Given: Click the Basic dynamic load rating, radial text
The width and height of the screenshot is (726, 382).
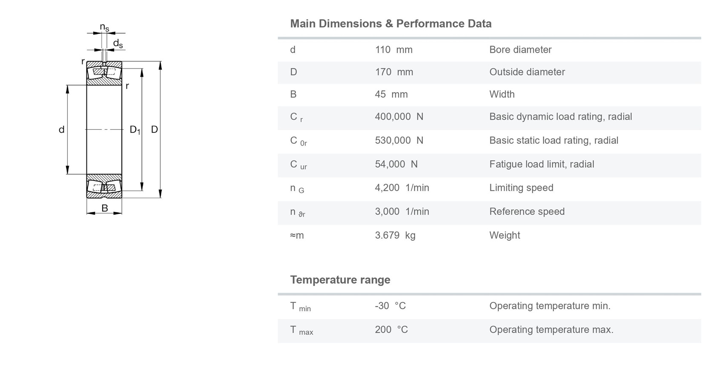Looking at the screenshot, I should [560, 117].
